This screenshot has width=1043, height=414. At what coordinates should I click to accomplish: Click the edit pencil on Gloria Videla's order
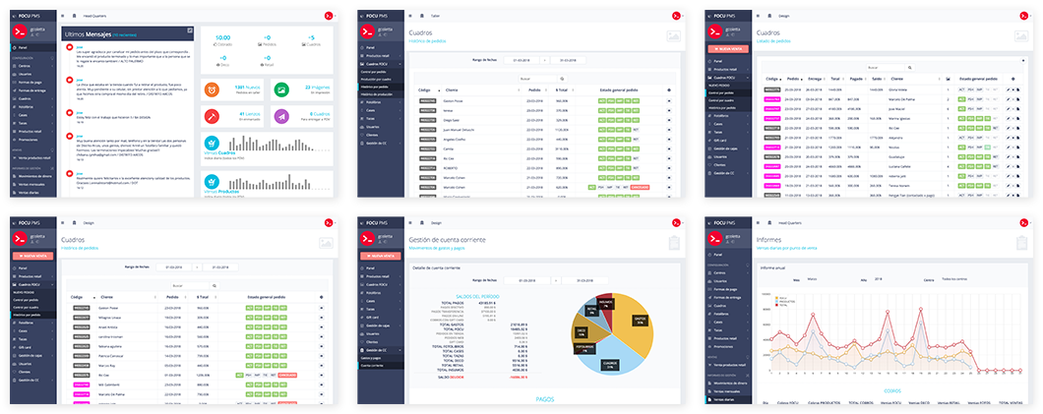coord(1009,89)
